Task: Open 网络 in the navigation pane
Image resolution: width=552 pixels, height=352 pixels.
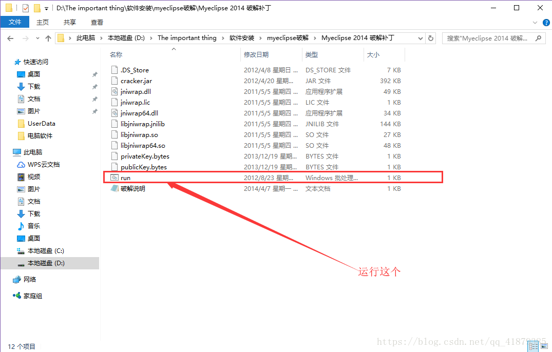Action: pyautogui.click(x=30, y=280)
